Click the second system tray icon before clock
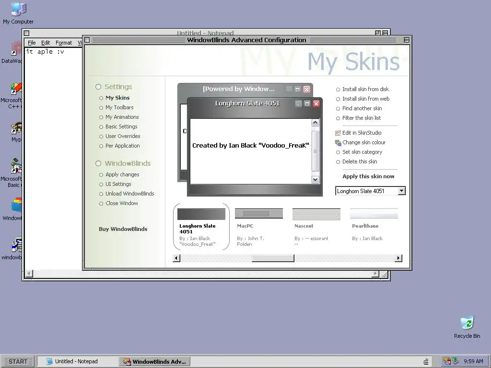Viewport: 491px width, 368px height. (456, 361)
